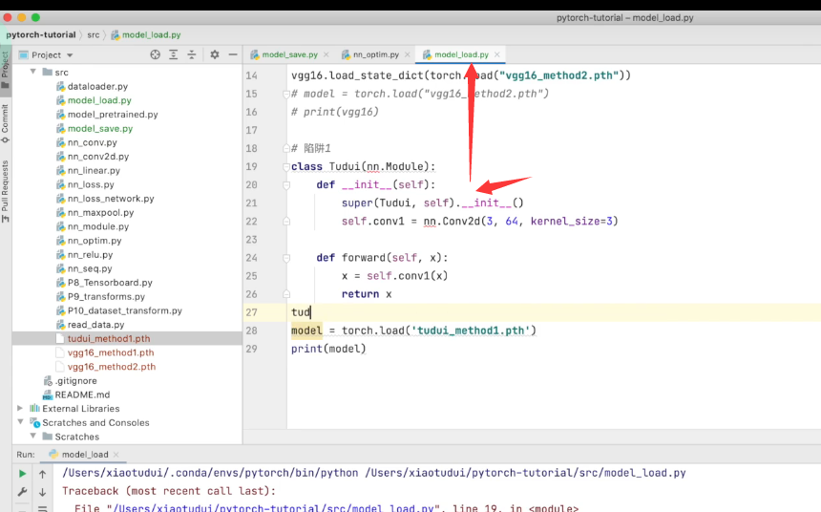This screenshot has width=821, height=512.
Task: Close the model_load.py tab
Action: coord(496,54)
